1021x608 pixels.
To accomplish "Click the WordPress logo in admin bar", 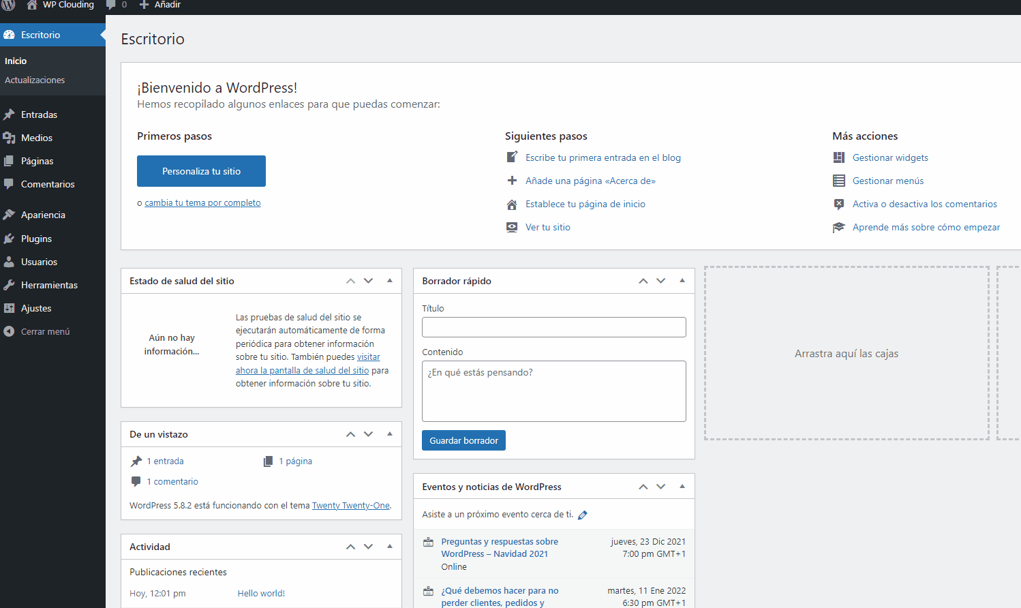I will [x=9, y=5].
